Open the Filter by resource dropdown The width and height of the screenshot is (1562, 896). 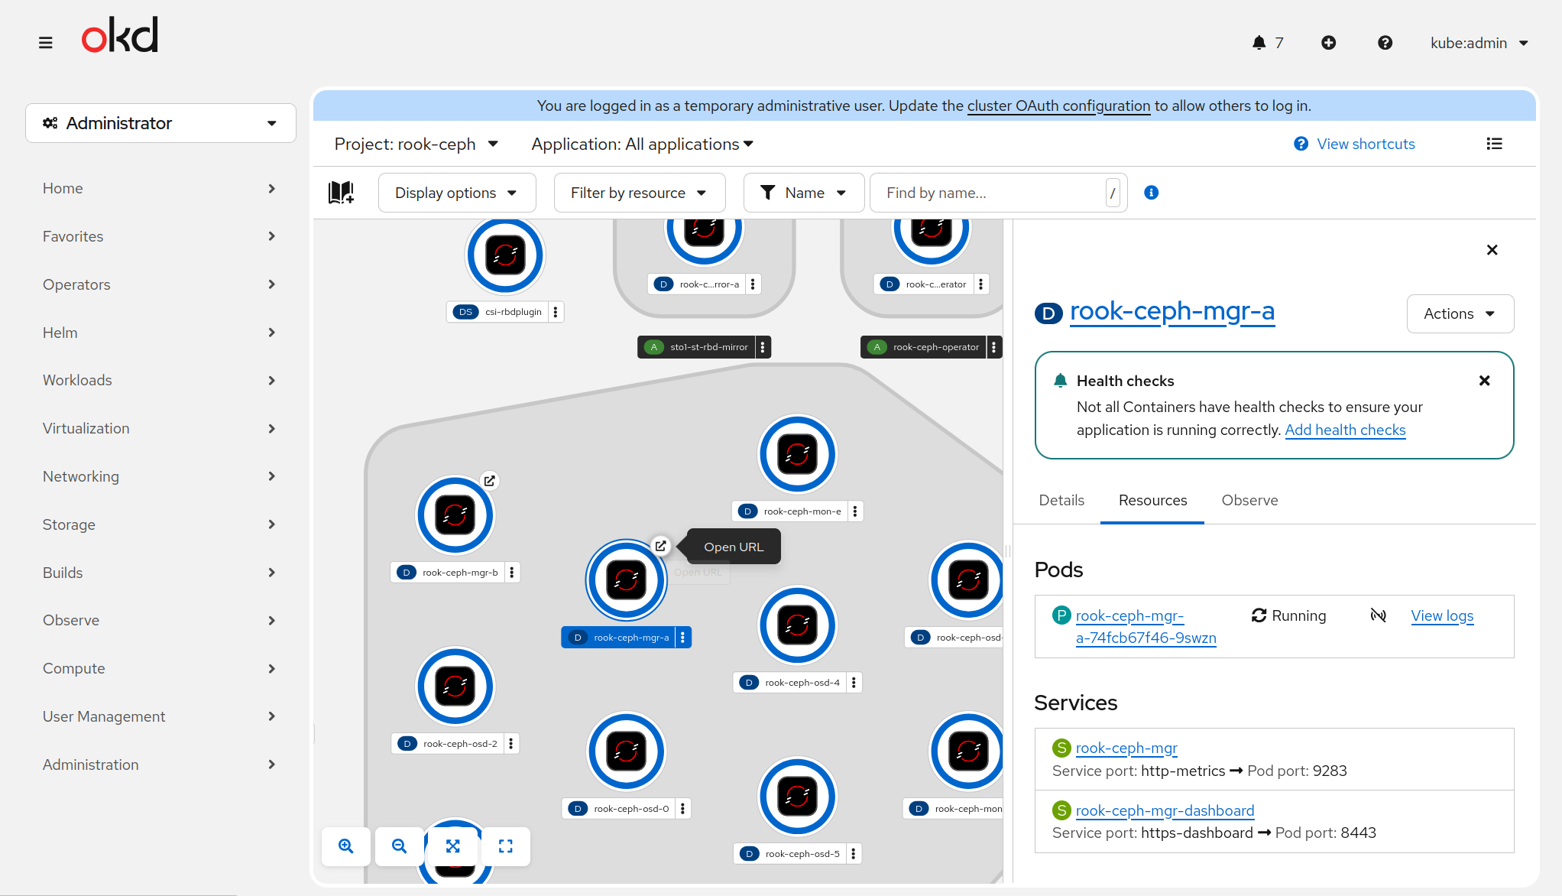[x=639, y=193]
